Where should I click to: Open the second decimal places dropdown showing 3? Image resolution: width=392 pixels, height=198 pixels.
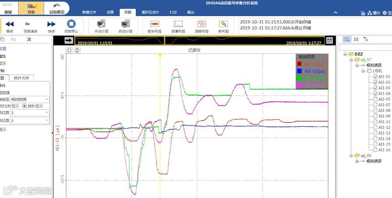coord(30,121)
